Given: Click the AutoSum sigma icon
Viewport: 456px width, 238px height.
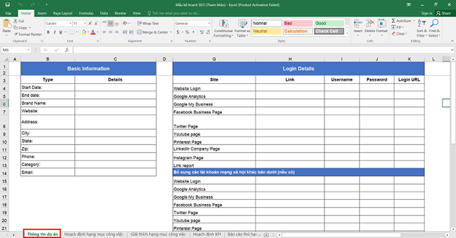Looking at the screenshot, I should pos(393,21).
